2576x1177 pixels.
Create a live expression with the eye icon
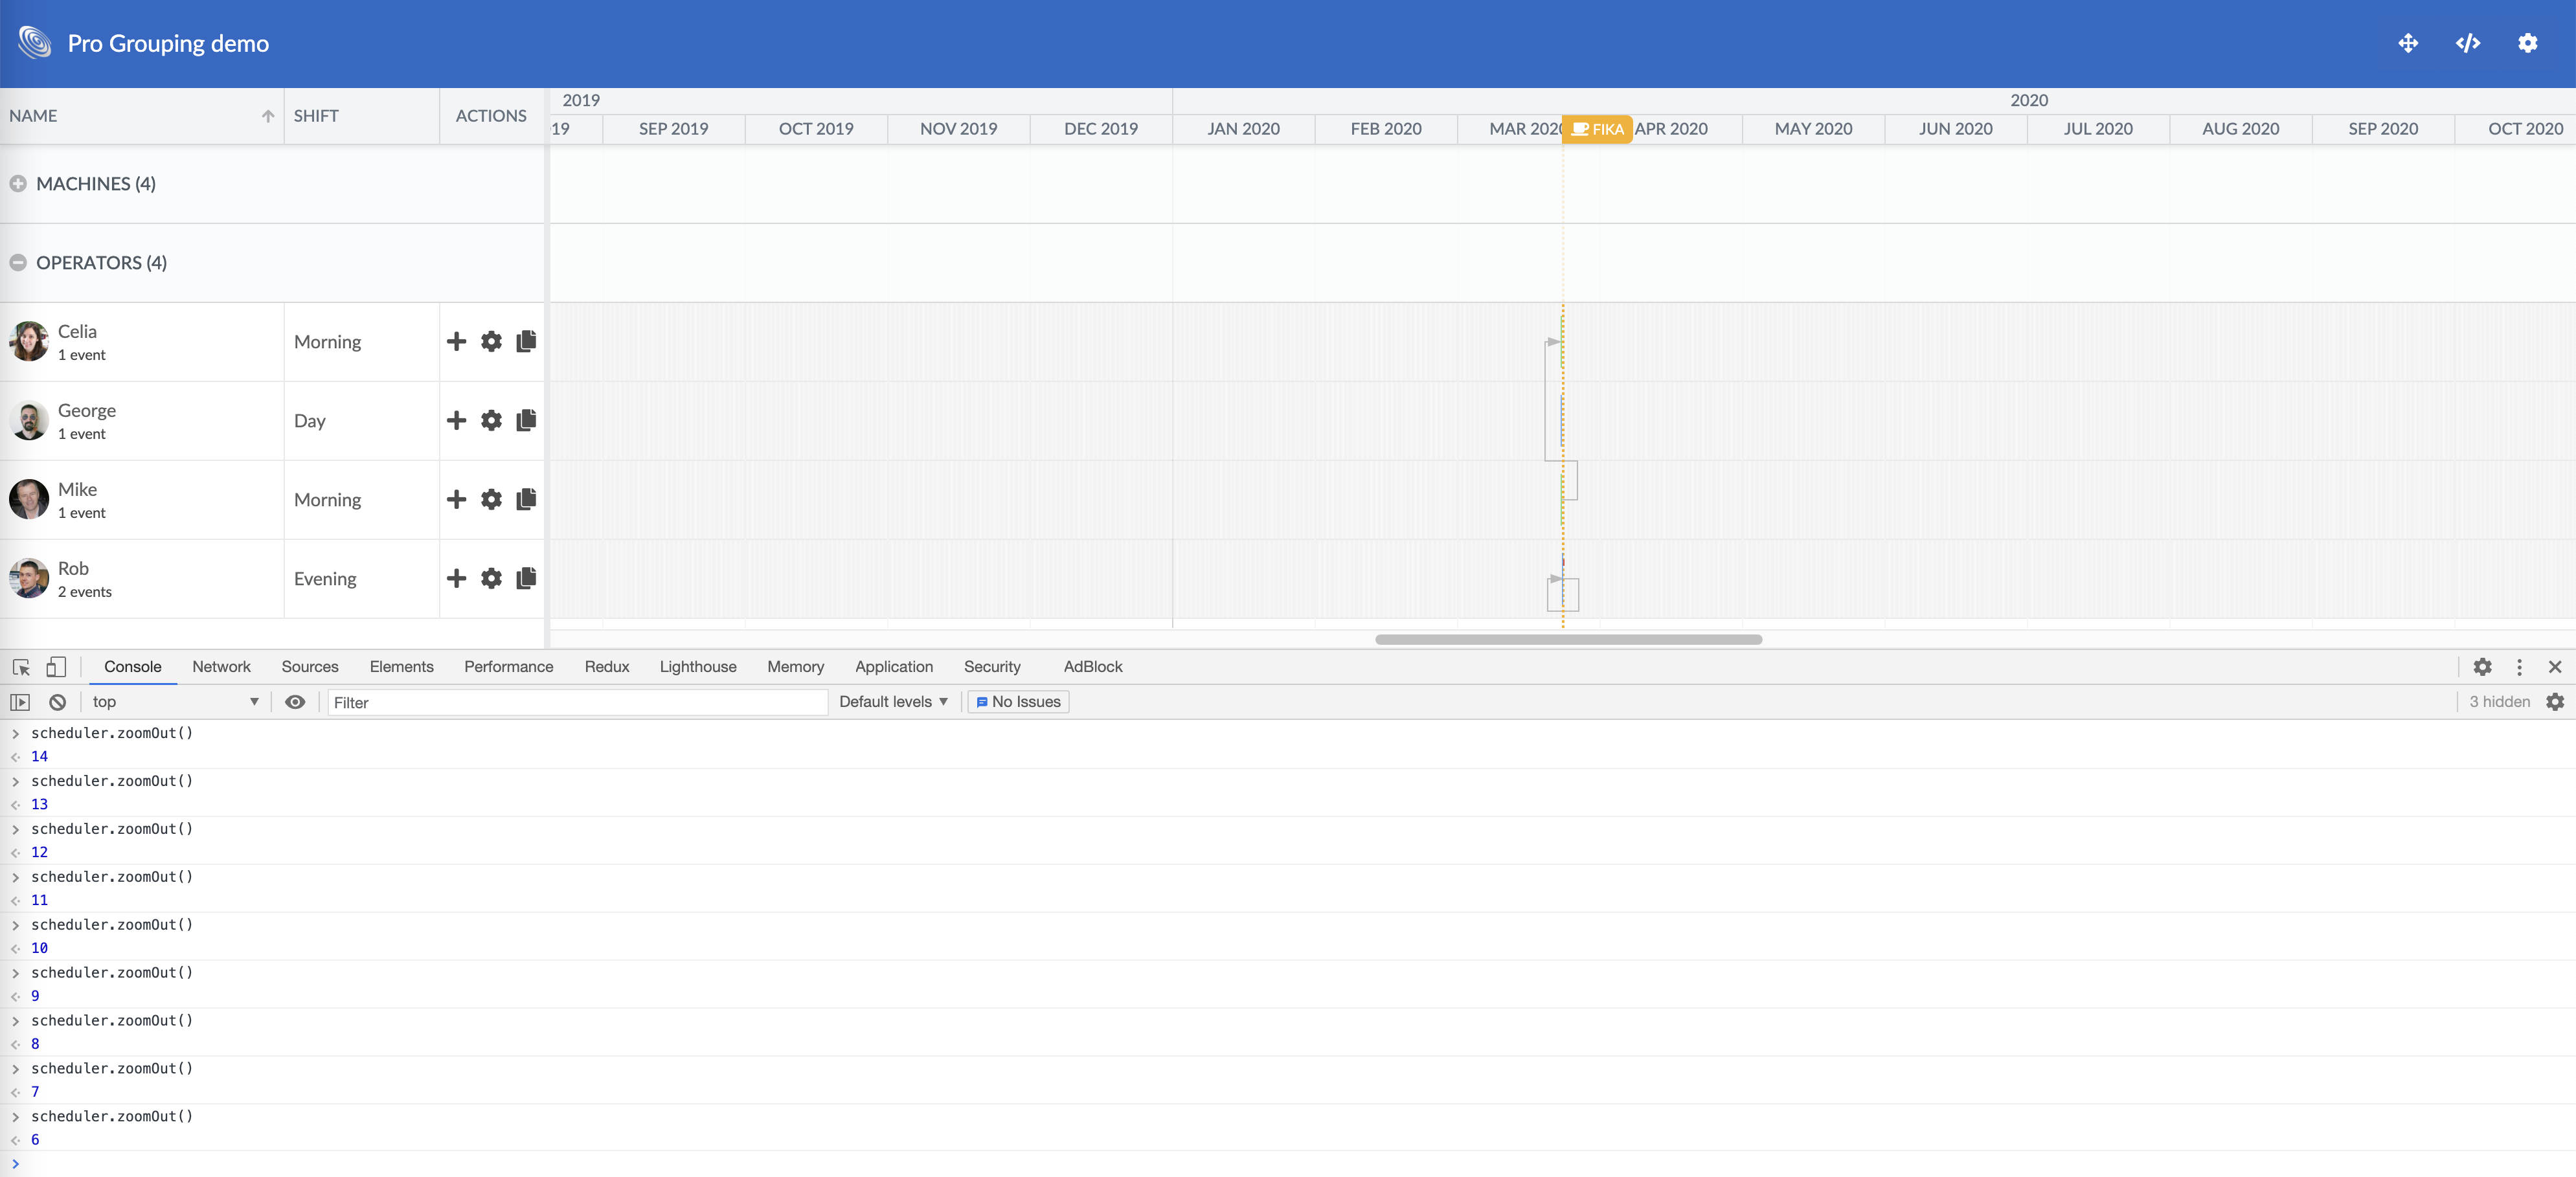(295, 702)
